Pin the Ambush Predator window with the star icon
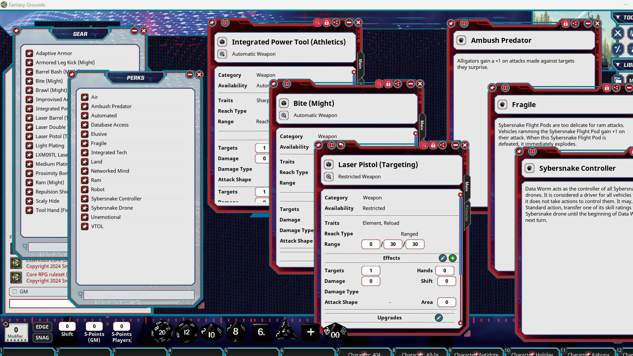This screenshot has height=356, width=633. pyautogui.click(x=452, y=23)
